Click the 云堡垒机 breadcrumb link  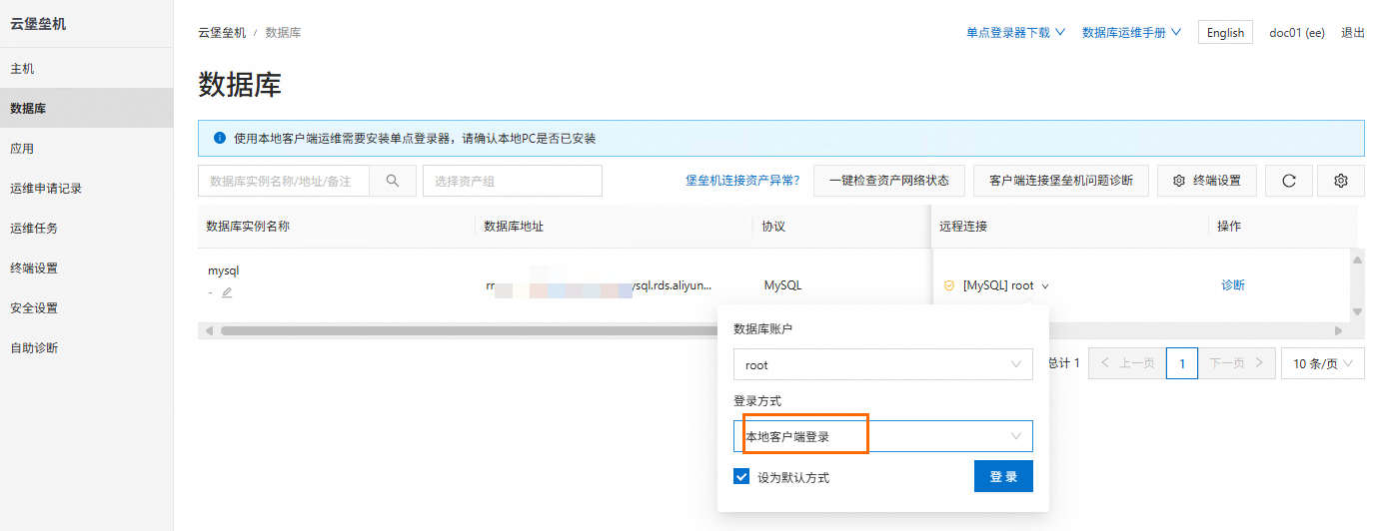coord(222,32)
